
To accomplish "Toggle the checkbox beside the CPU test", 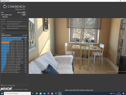I will (x=27, y=13).
